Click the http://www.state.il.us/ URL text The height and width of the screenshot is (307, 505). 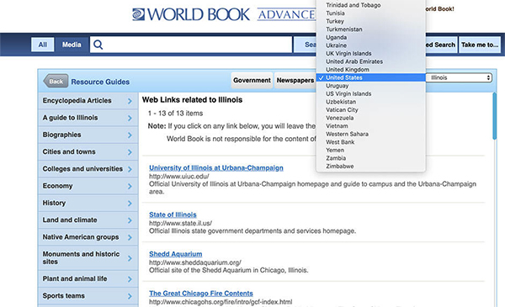[x=180, y=223]
